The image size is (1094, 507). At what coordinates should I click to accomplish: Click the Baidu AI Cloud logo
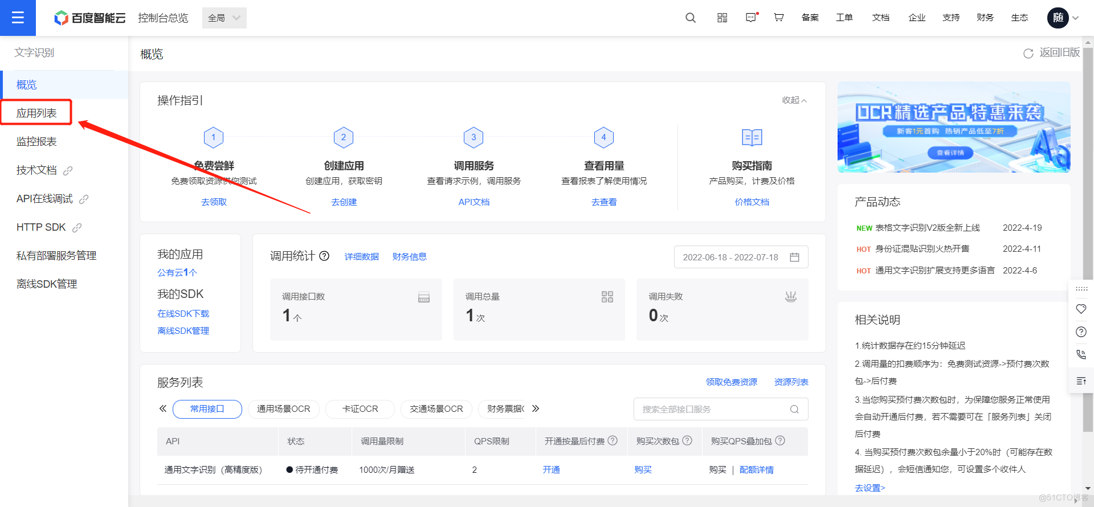point(89,18)
